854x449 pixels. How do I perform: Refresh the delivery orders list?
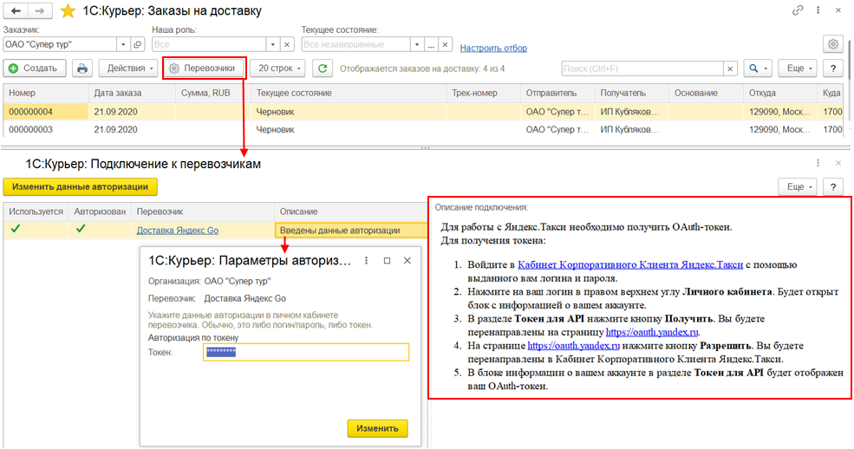coord(323,68)
